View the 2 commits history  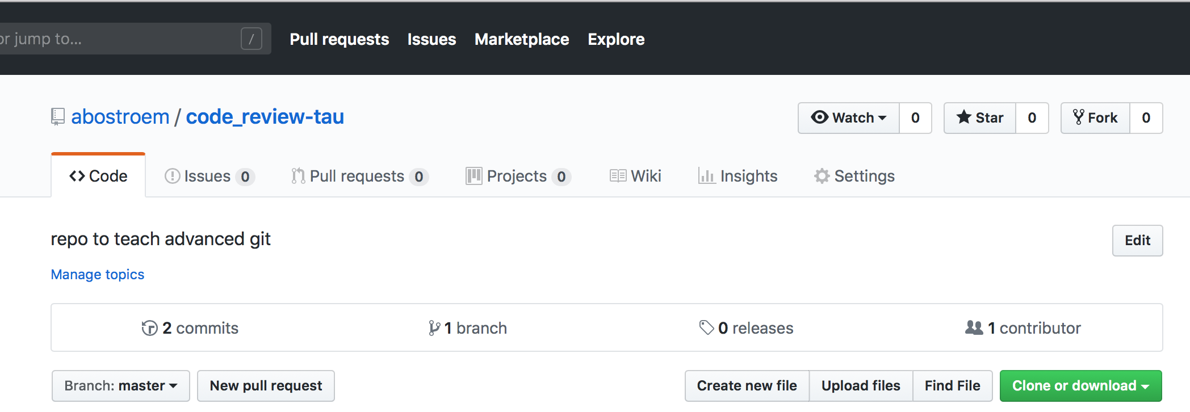click(190, 328)
